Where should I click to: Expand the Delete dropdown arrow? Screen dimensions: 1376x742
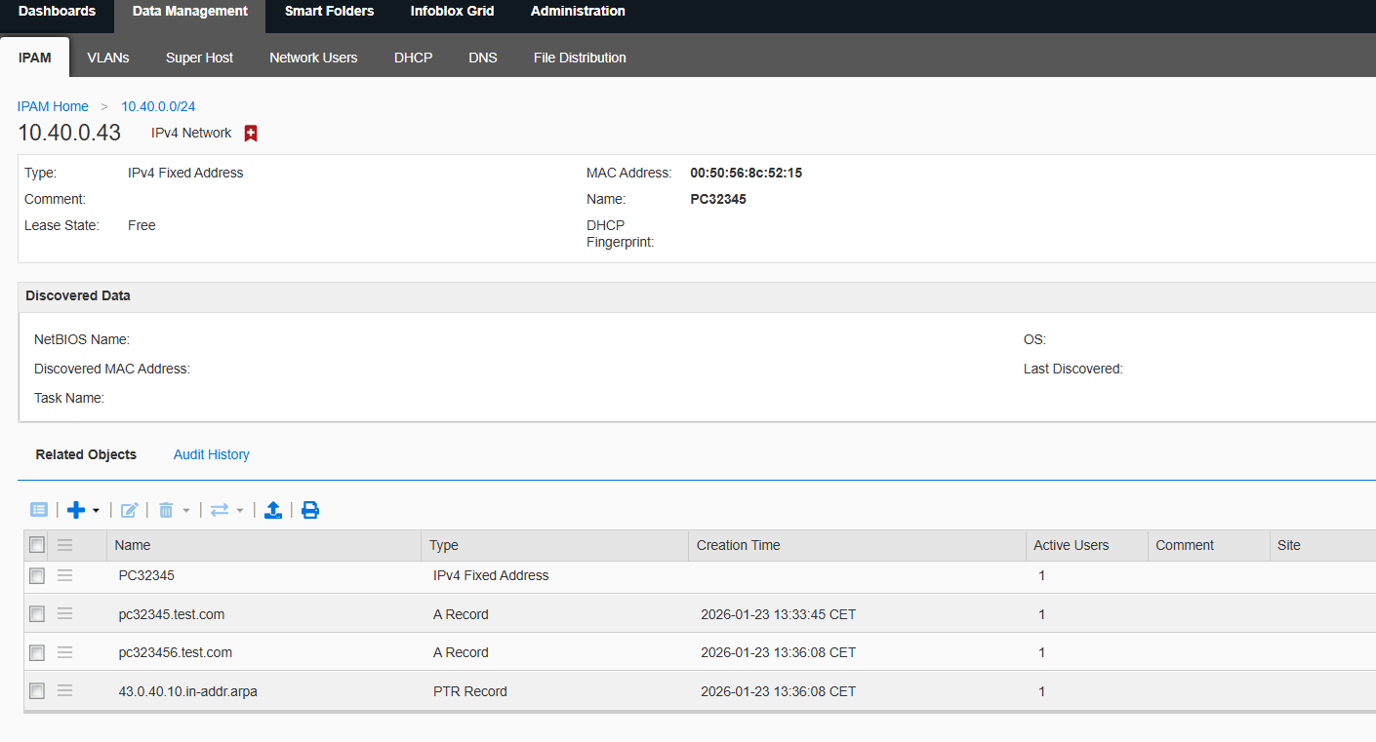[186, 511]
